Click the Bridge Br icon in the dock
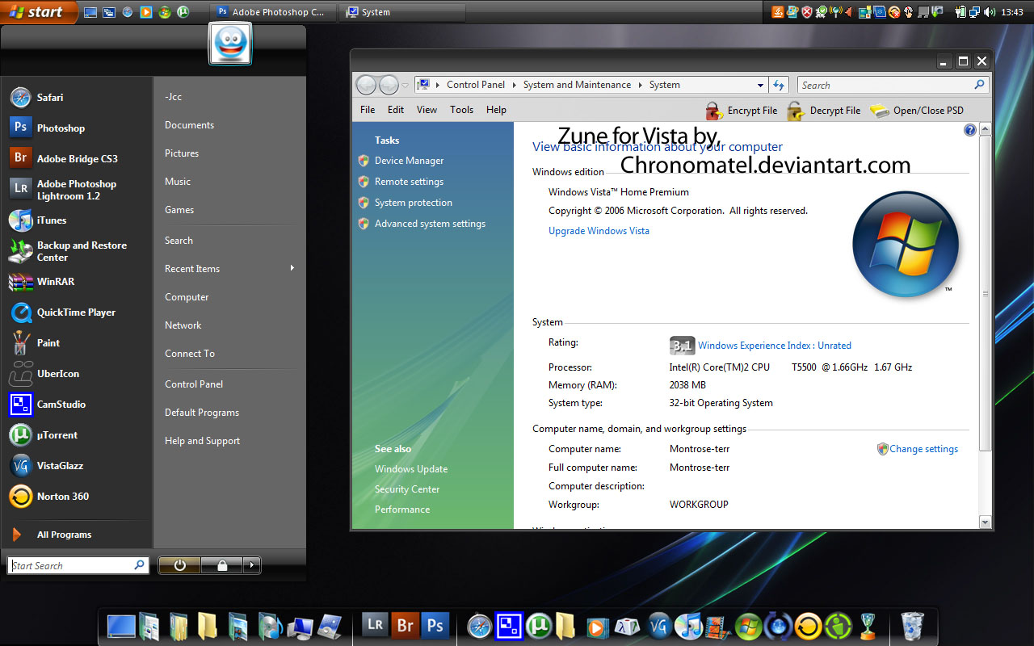 tap(406, 625)
